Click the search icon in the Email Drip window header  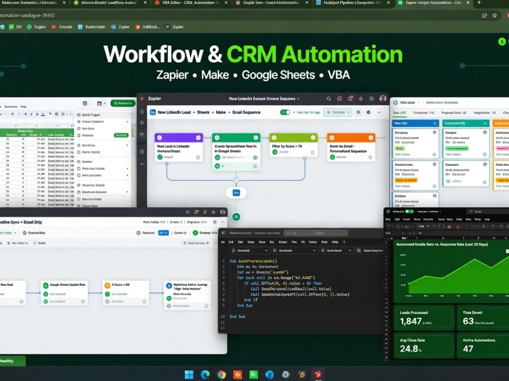tap(188, 212)
